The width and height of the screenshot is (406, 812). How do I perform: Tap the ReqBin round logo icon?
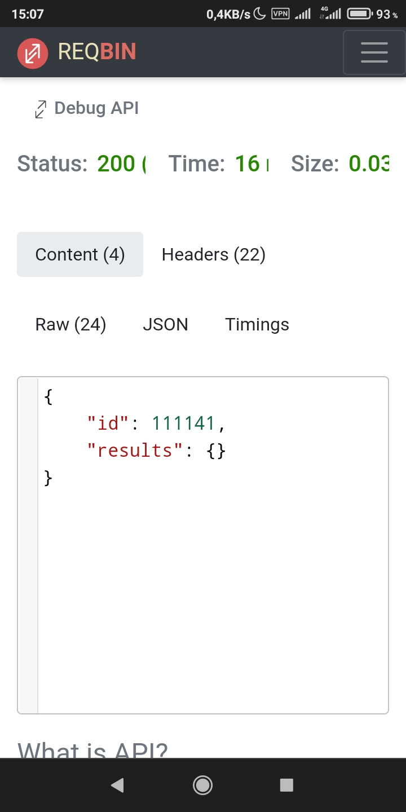[x=33, y=53]
